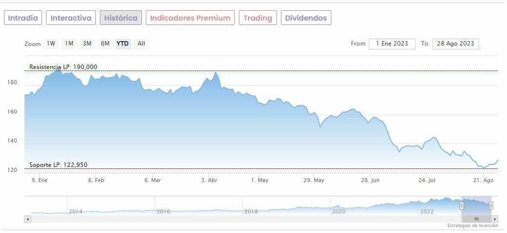Grab the left navigator range handle
The image size is (507, 233).
tap(461, 206)
